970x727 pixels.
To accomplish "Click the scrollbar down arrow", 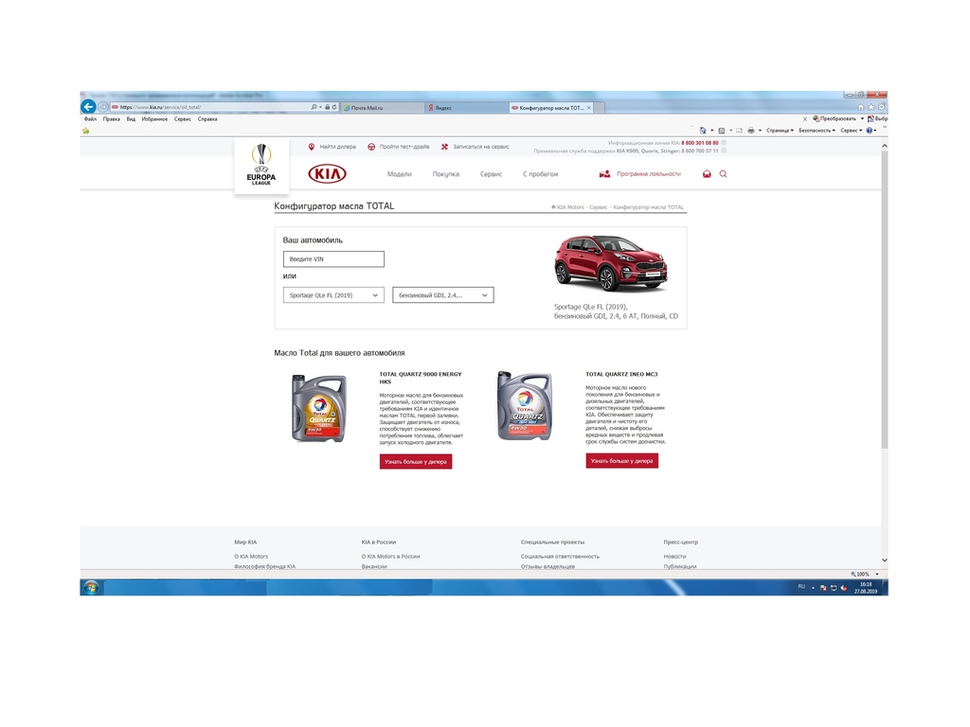I will (885, 560).
